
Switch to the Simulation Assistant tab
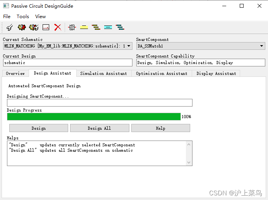point(103,73)
